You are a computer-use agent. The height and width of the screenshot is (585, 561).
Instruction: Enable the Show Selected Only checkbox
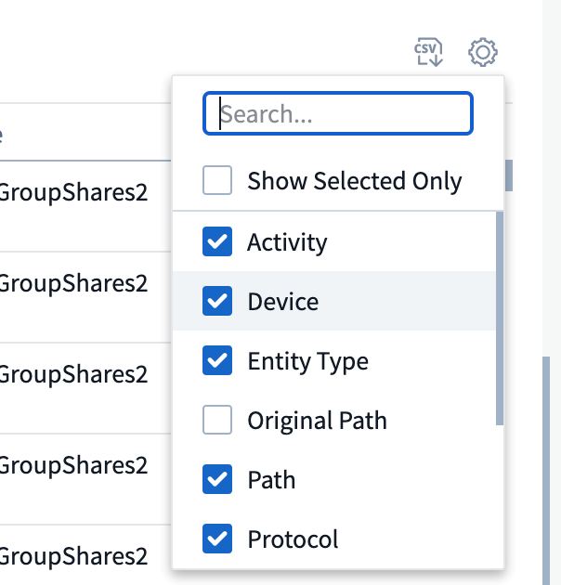(x=217, y=181)
